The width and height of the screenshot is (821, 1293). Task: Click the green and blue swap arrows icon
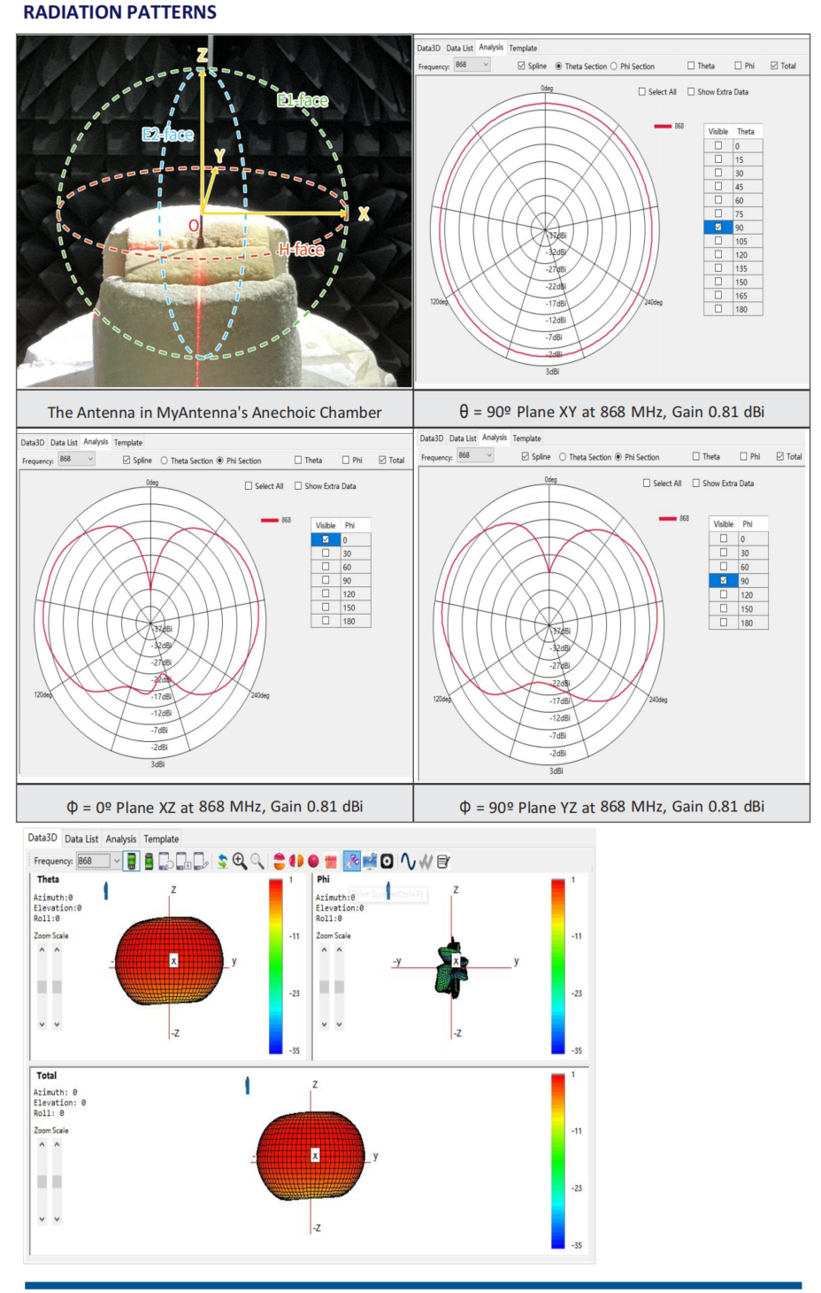222,861
